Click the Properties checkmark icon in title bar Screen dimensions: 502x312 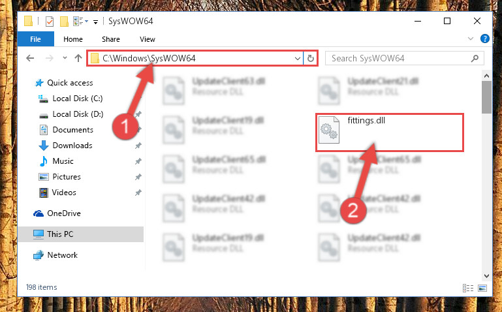[x=50, y=22]
